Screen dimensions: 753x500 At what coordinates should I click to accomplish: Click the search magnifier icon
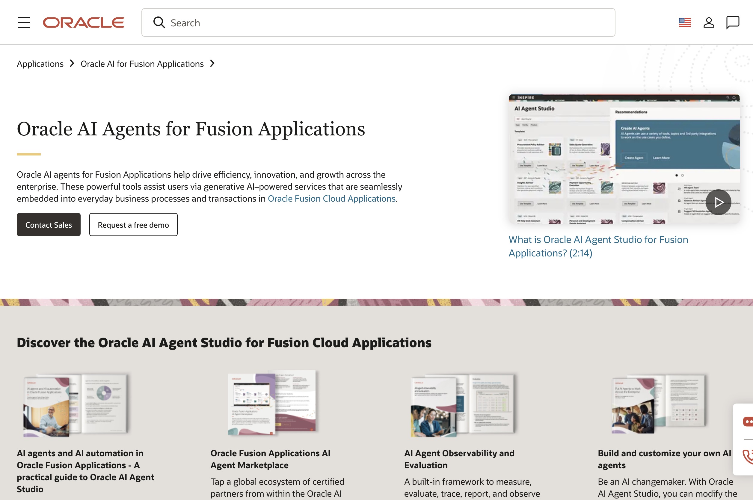(159, 23)
